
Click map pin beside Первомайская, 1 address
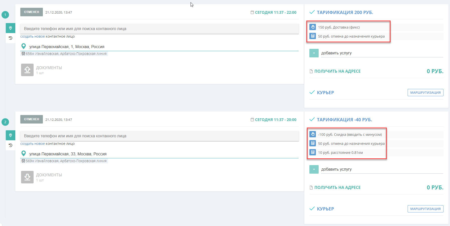pos(24,46)
